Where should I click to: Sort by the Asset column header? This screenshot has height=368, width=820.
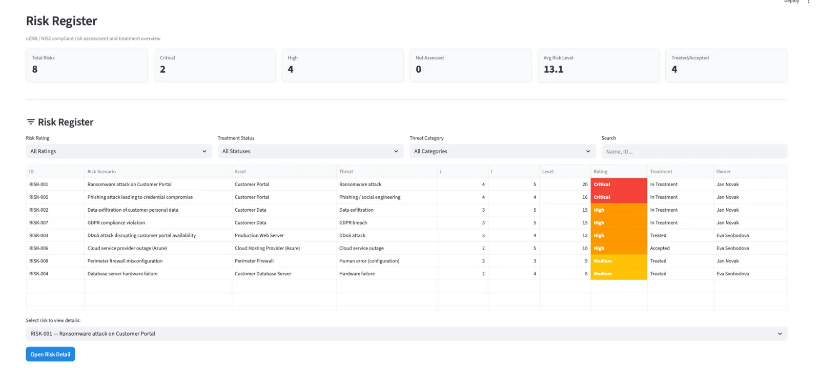[x=284, y=172]
